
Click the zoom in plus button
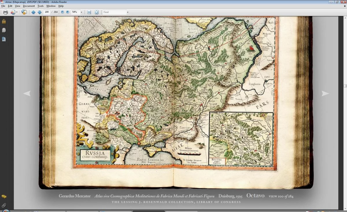point(68,12)
